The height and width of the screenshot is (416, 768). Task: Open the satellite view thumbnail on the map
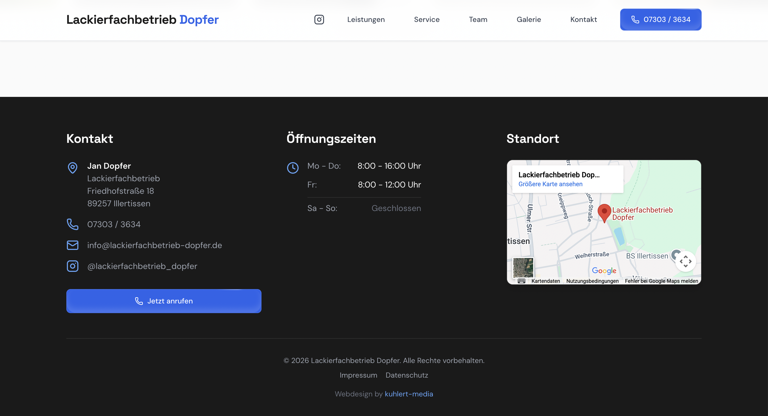(x=523, y=268)
